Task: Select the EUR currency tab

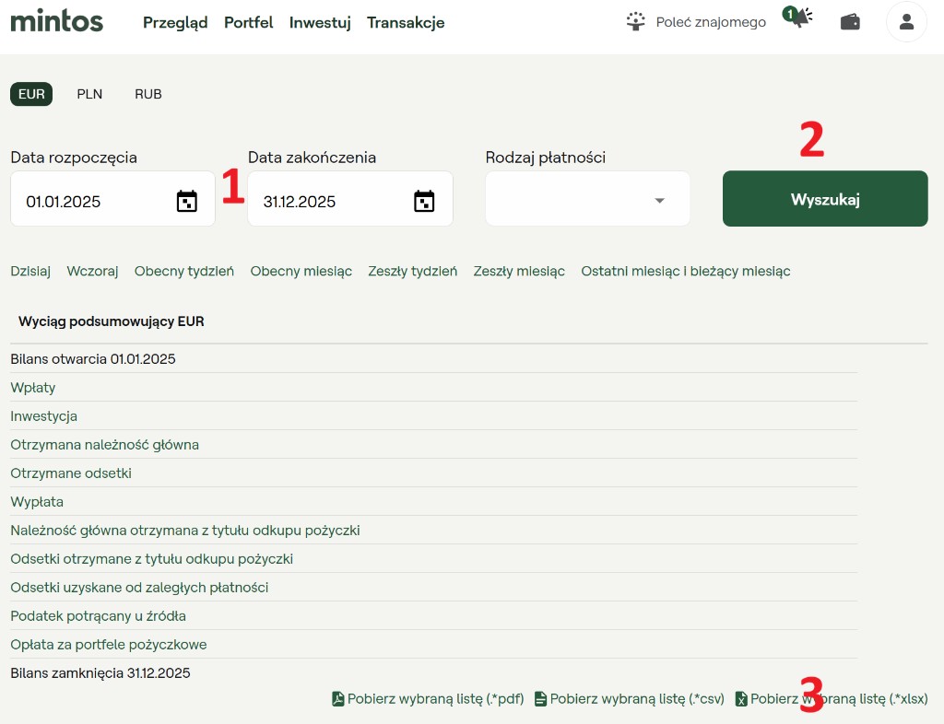Action: click(x=31, y=94)
